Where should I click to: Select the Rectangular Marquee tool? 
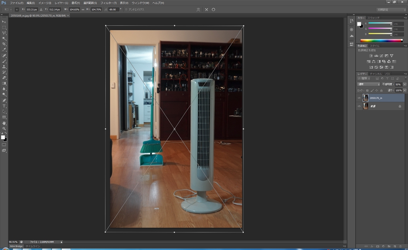point(4,27)
